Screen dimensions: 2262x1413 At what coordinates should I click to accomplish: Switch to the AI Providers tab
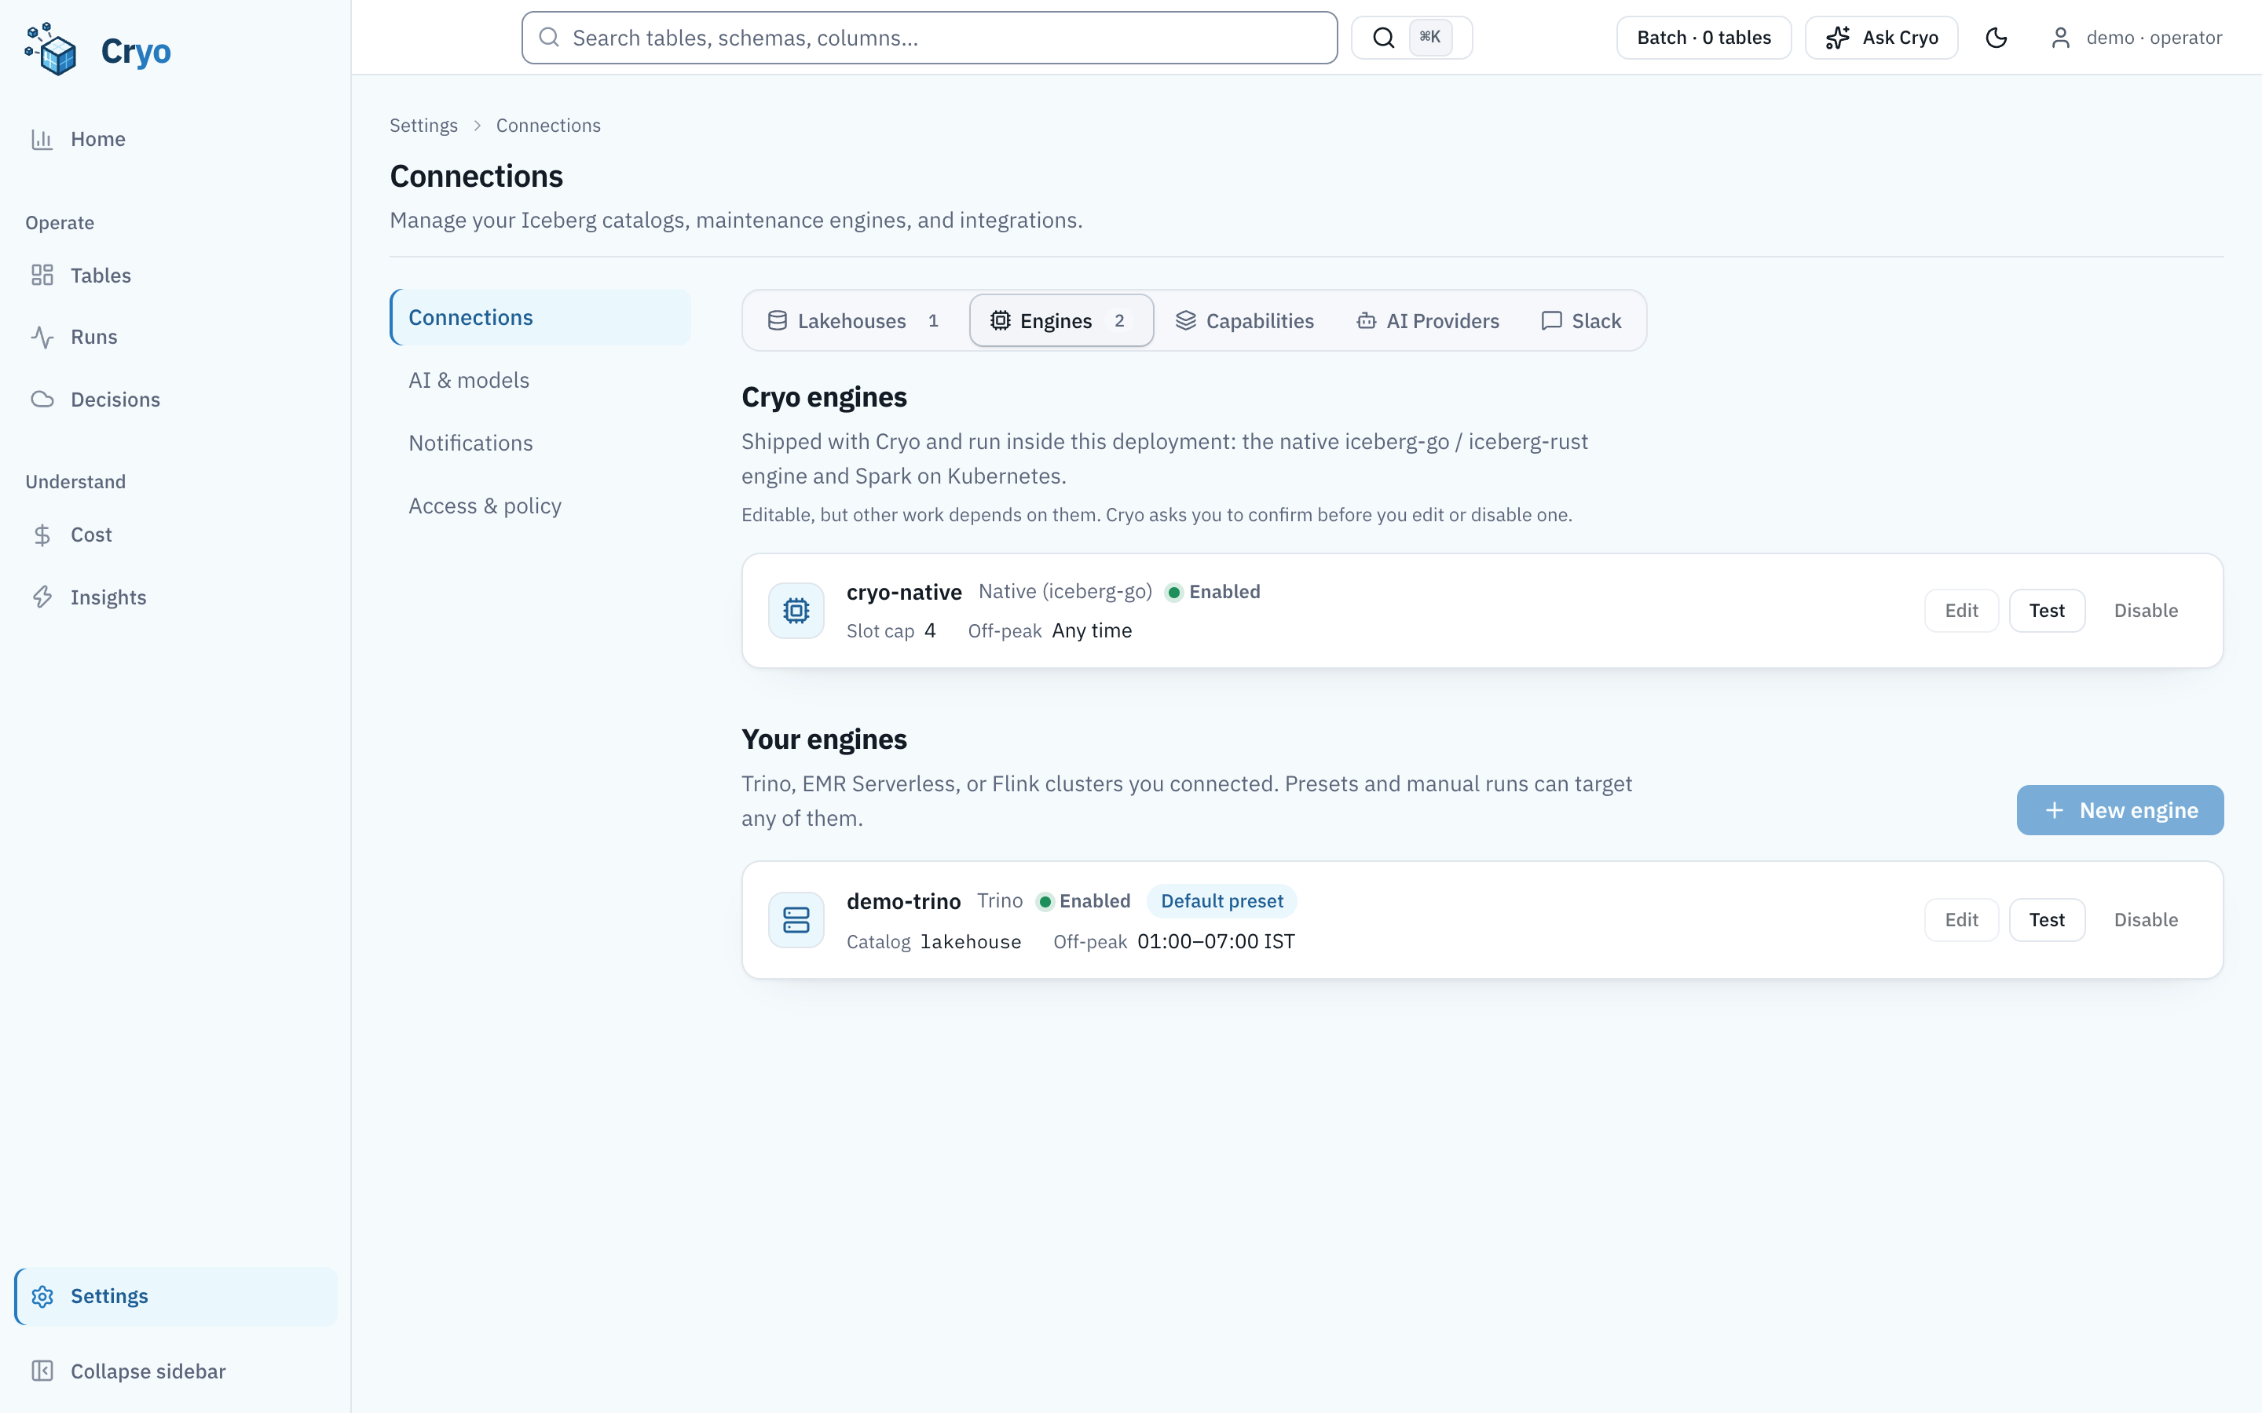(x=1427, y=320)
